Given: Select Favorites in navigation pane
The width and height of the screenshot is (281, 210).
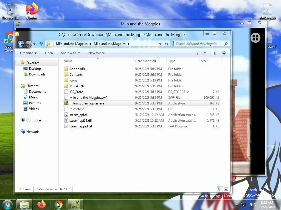Looking at the screenshot, I should pos(33,63).
